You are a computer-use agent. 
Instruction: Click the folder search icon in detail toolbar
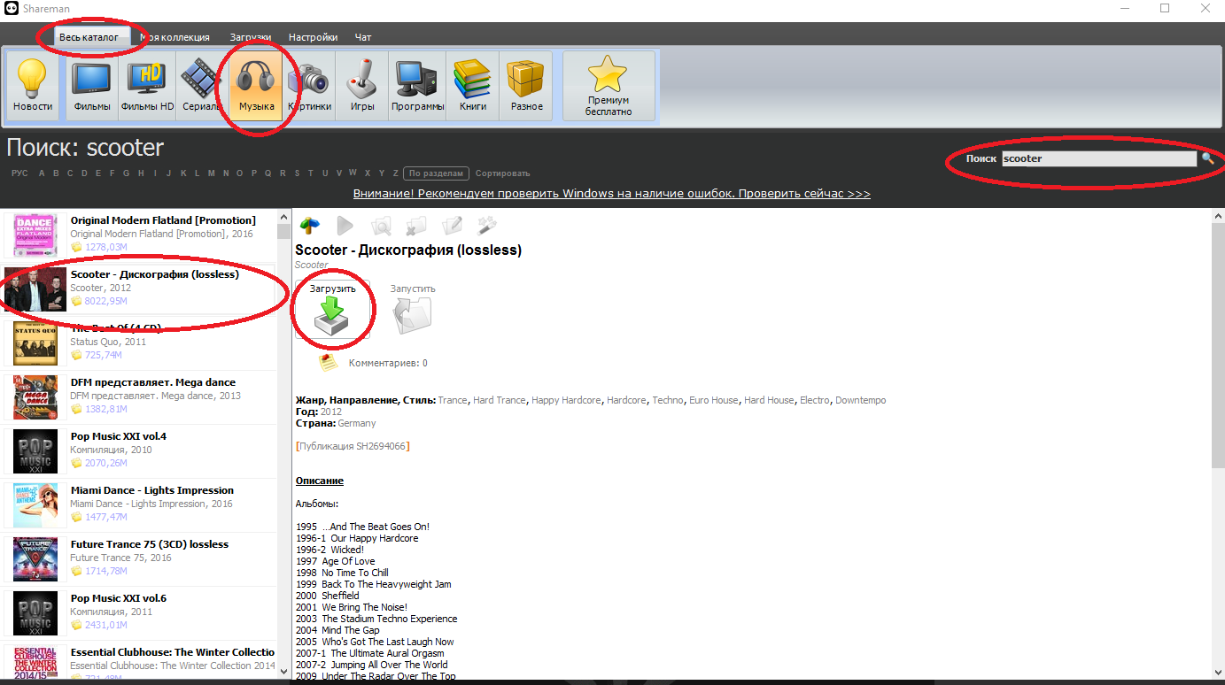381,226
